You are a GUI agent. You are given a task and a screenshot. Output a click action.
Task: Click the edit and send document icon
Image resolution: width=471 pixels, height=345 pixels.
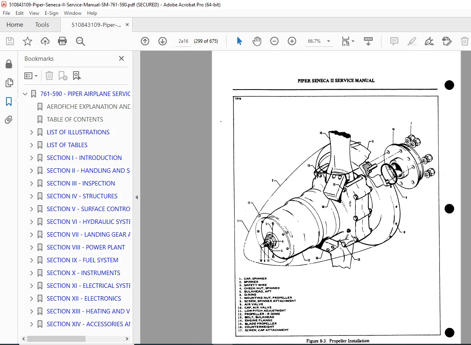coord(447,41)
